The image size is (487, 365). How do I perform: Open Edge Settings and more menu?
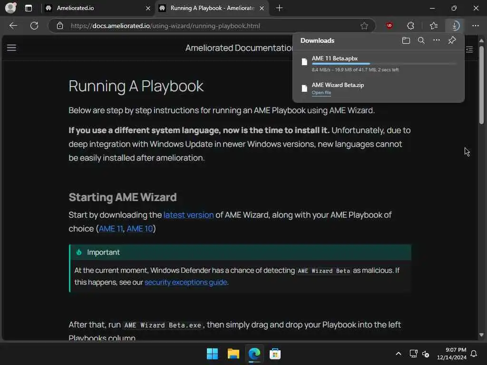pyautogui.click(x=476, y=26)
